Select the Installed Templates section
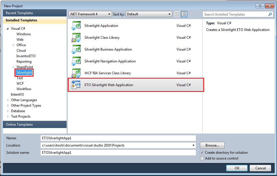The width and height of the screenshot is (277, 176). (x=35, y=20)
